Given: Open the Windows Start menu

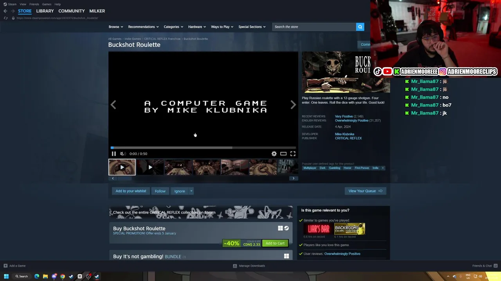Looking at the screenshot, I should pyautogui.click(x=6, y=276).
